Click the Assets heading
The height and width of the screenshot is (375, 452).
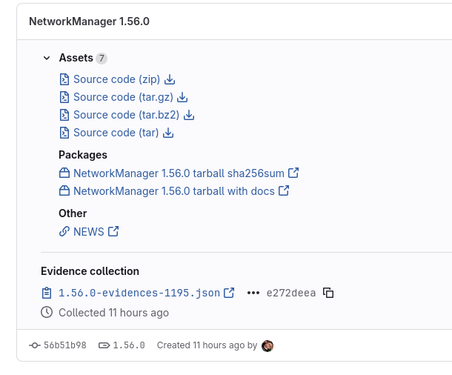76,58
